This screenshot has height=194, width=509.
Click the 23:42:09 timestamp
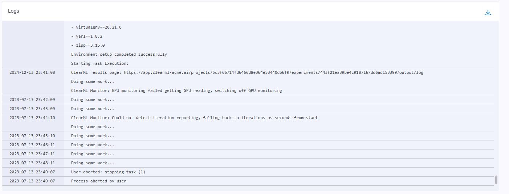pos(32,100)
